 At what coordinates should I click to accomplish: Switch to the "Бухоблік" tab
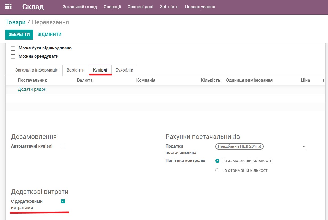(x=125, y=70)
